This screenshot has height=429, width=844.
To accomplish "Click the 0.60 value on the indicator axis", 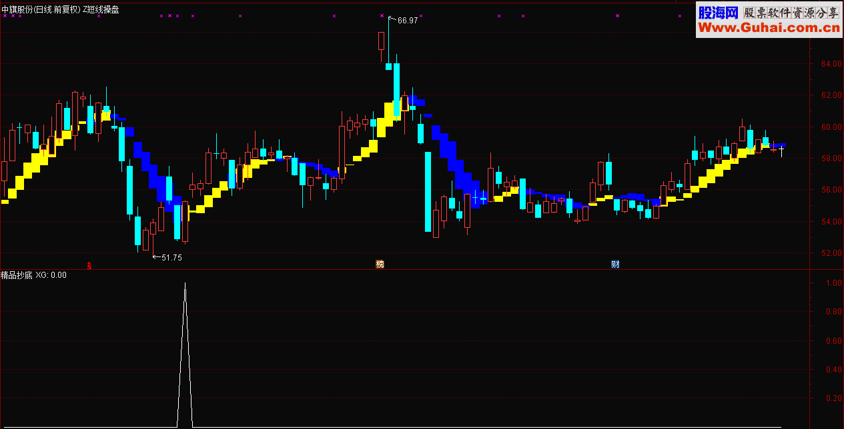I will pyautogui.click(x=833, y=340).
